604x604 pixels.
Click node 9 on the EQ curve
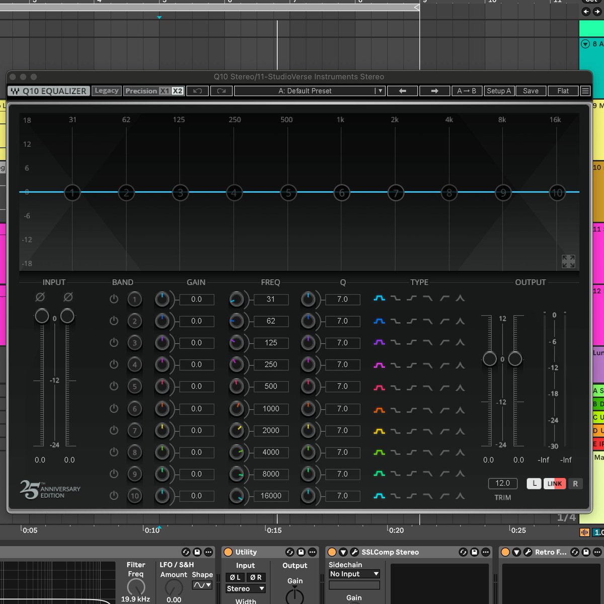coord(503,192)
